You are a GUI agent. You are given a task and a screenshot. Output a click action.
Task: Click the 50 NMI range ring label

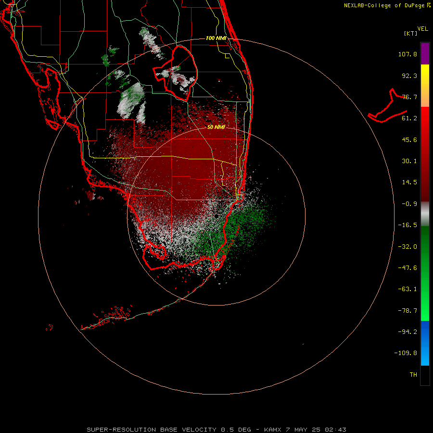(216, 127)
